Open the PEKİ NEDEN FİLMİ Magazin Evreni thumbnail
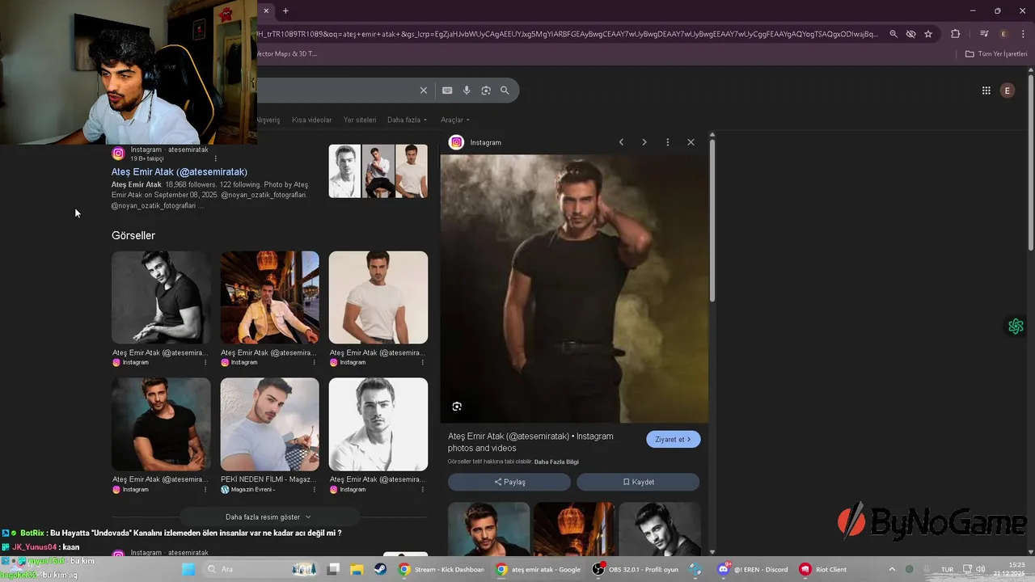 coord(269,424)
